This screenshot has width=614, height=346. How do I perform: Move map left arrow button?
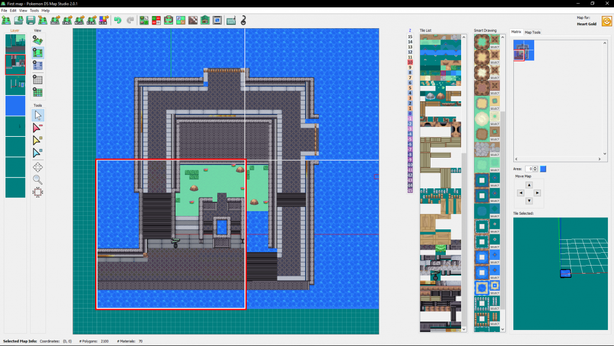point(521,193)
